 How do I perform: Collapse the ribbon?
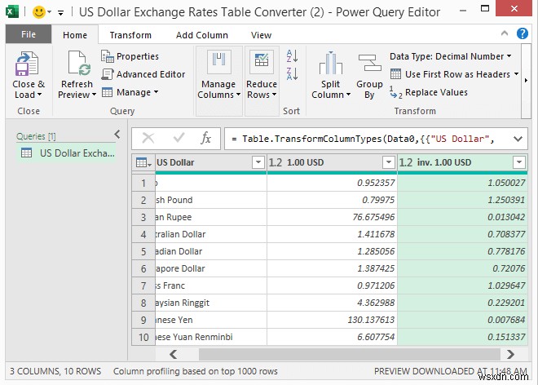[504, 33]
